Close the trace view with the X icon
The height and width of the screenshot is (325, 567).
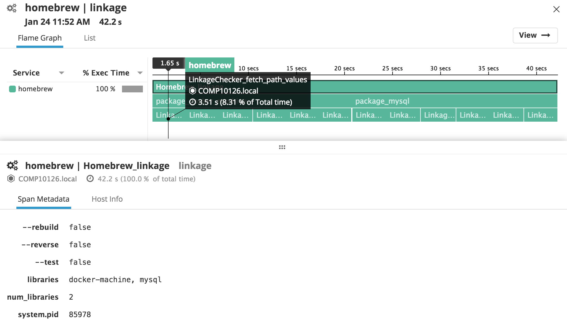tap(556, 9)
